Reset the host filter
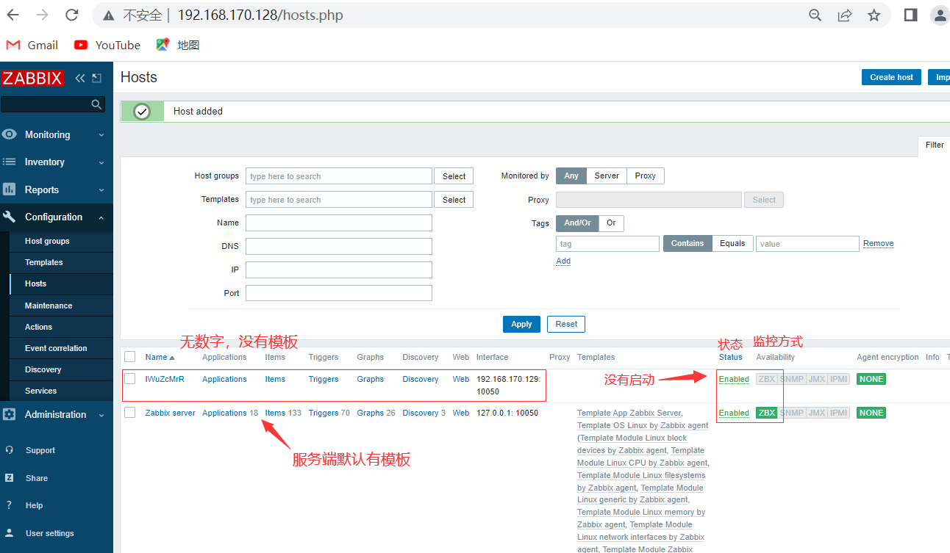Screen dimensions: 950x553 pos(566,324)
